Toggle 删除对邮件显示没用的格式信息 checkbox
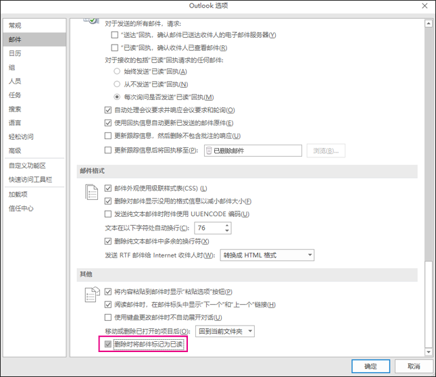This screenshot has height=377, width=436. coord(108,201)
